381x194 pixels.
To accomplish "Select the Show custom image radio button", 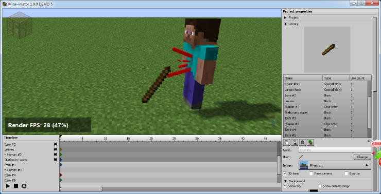I will tap(320, 186).
